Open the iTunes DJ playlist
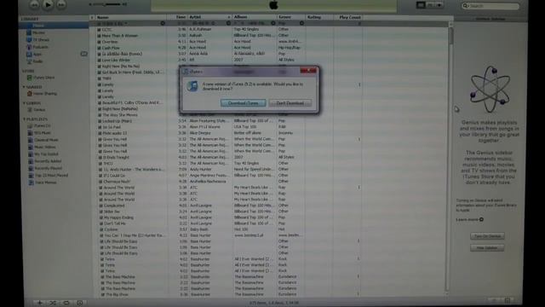Image resolution: width=545 pixels, height=307 pixels. pos(42,125)
